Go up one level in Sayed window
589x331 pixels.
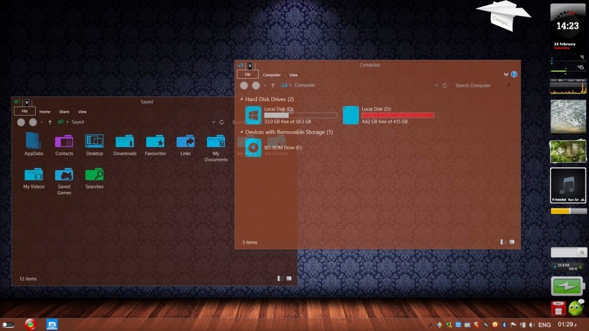point(50,122)
